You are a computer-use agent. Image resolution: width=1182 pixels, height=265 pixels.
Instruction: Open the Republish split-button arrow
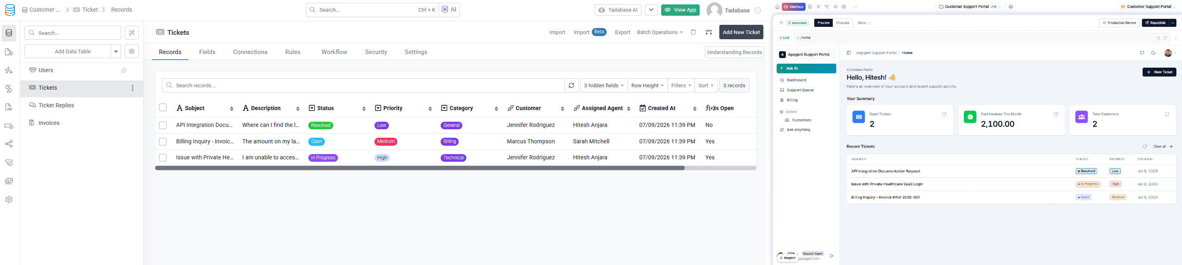[1173, 23]
